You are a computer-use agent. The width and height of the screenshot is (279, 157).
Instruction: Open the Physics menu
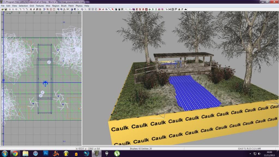pos(79,6)
